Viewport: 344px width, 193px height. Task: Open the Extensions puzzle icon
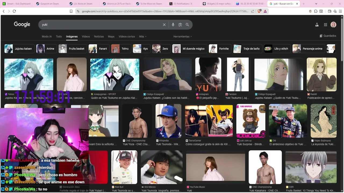pyautogui.click(x=316, y=11)
